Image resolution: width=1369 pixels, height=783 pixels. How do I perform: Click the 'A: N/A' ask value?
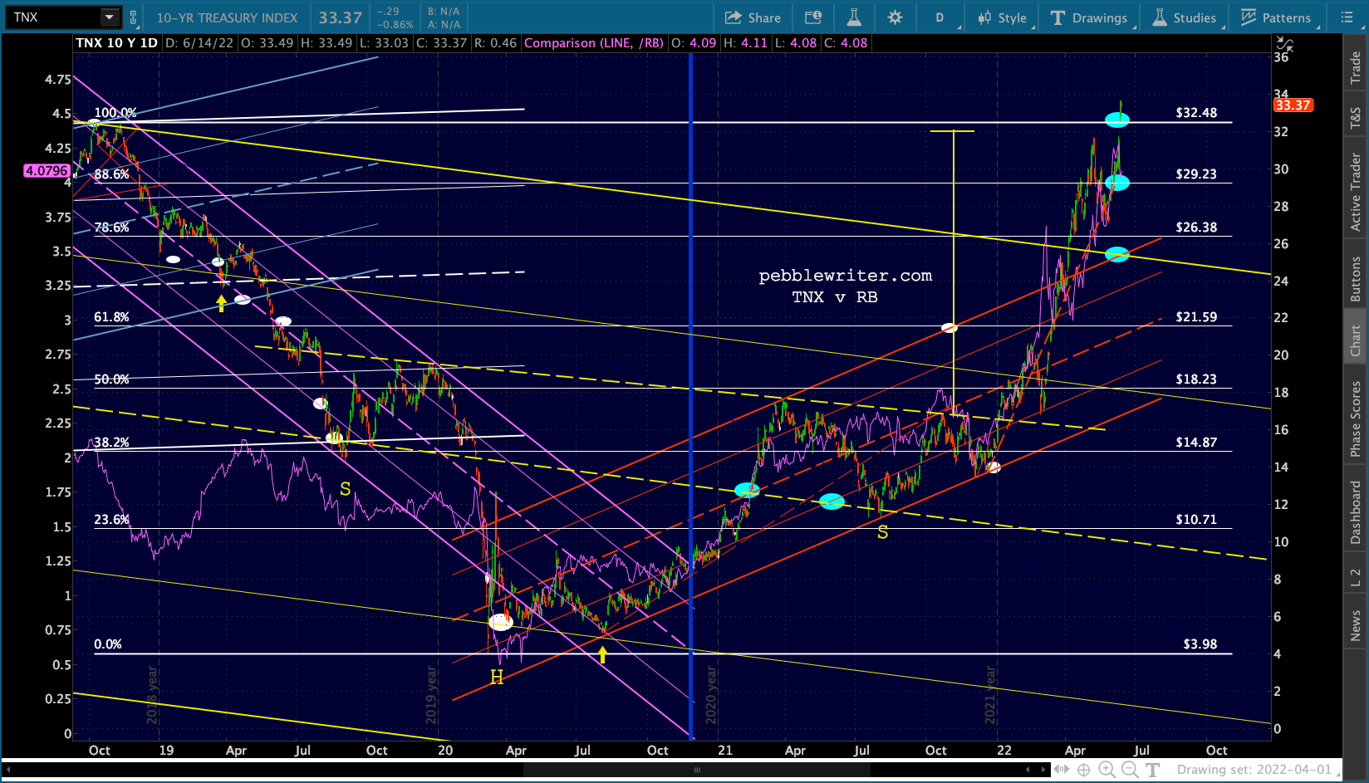click(444, 24)
